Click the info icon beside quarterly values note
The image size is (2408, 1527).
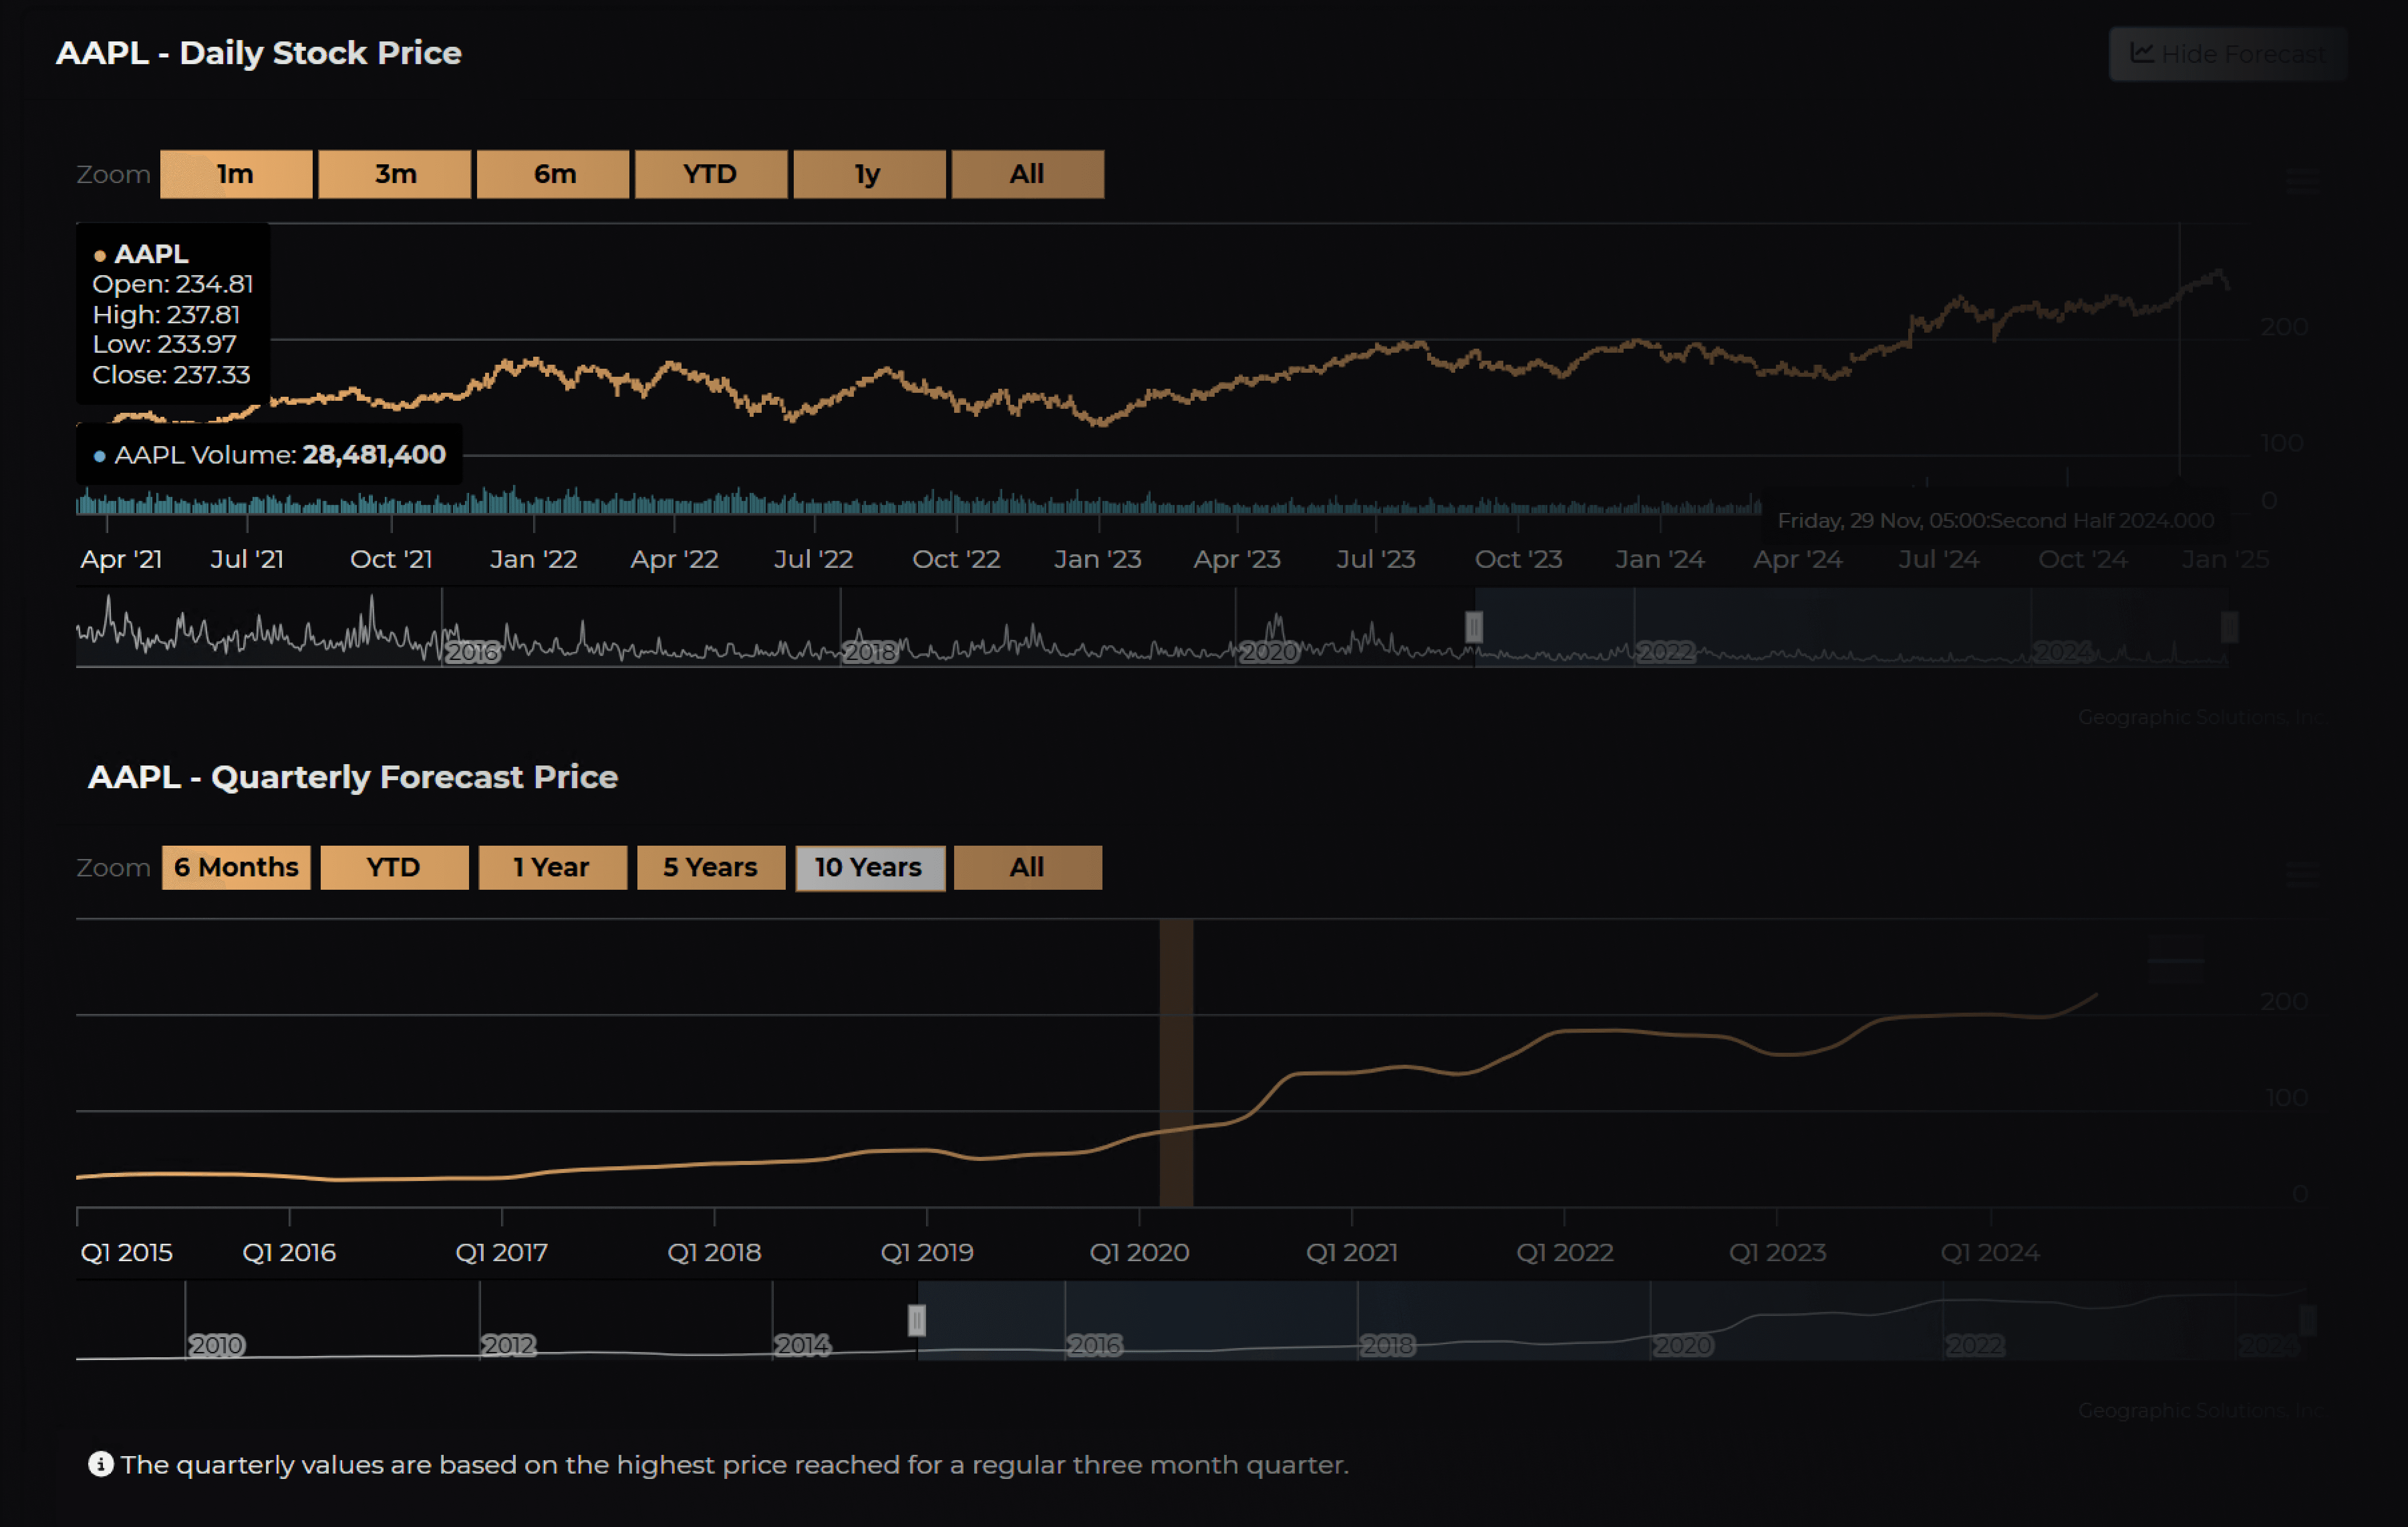101,1464
